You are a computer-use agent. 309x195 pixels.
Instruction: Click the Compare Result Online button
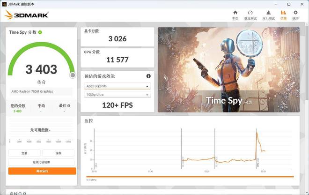41,162
